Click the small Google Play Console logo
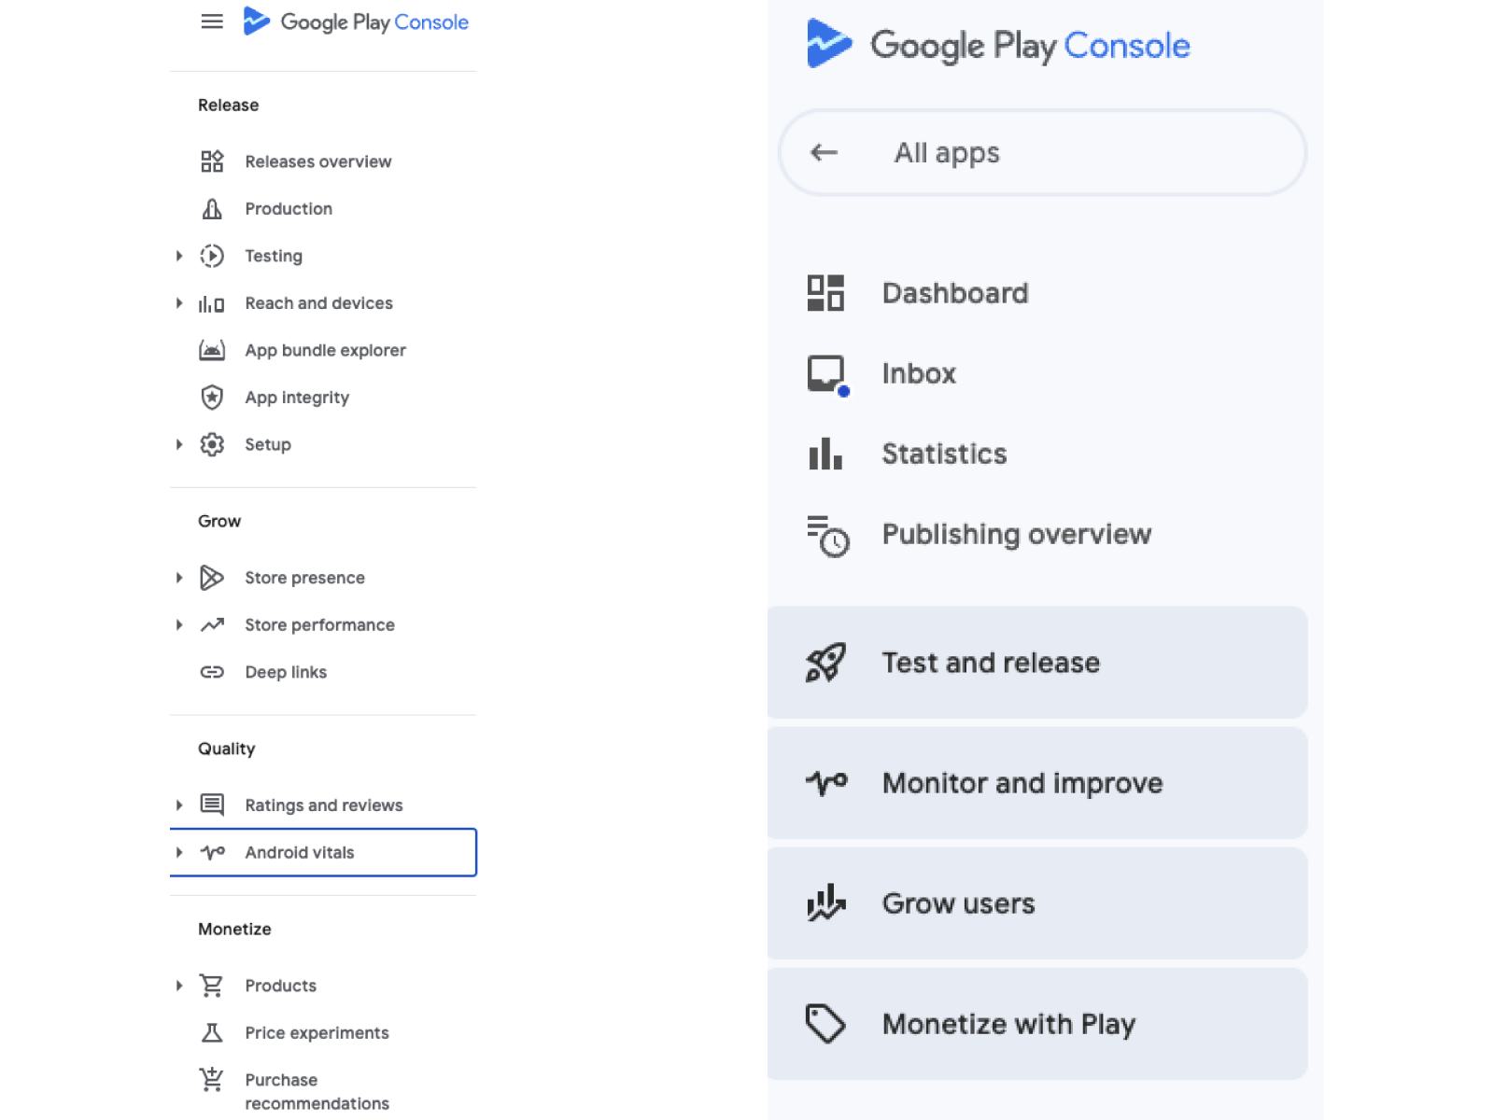The image size is (1494, 1120). [x=356, y=21]
